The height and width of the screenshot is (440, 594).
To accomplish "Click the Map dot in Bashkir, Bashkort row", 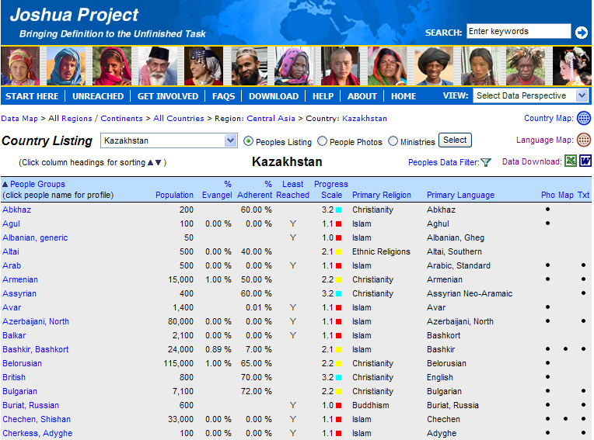I will (x=565, y=349).
